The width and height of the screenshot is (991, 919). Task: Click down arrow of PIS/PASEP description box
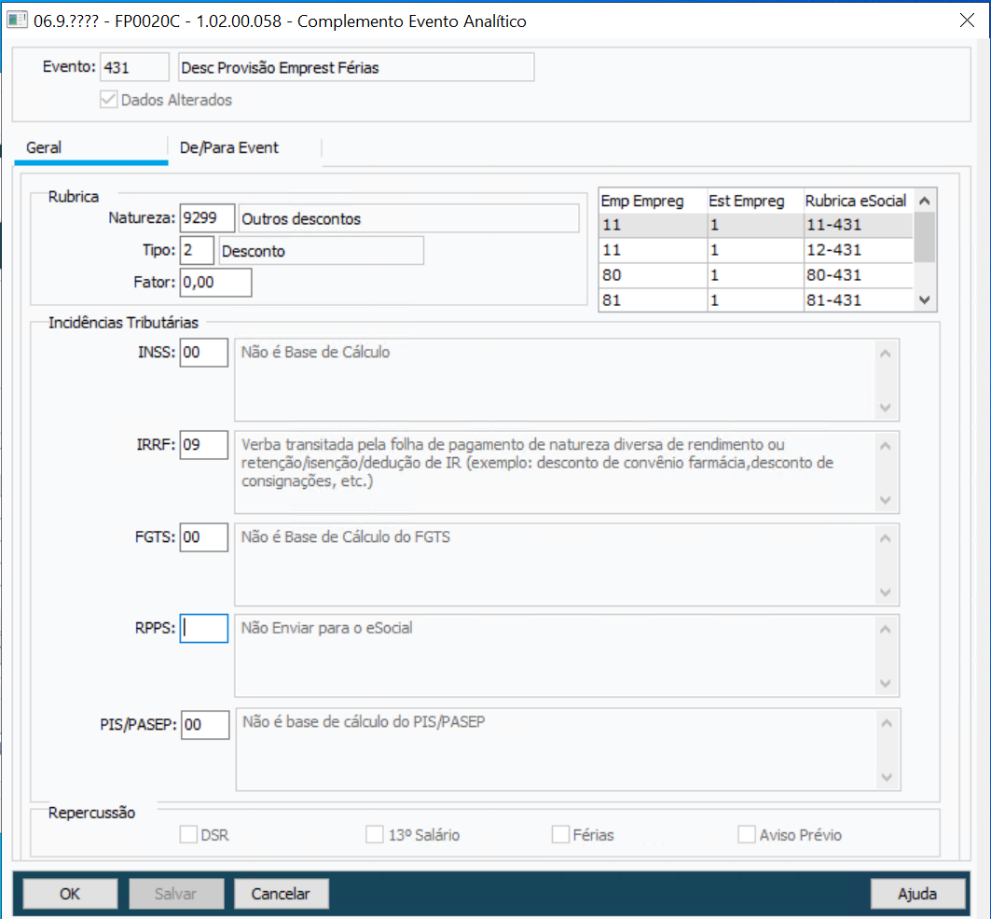[x=887, y=776]
